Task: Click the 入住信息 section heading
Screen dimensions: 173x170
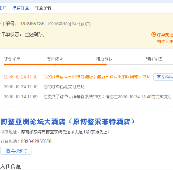Action: pyautogui.click(x=10, y=167)
